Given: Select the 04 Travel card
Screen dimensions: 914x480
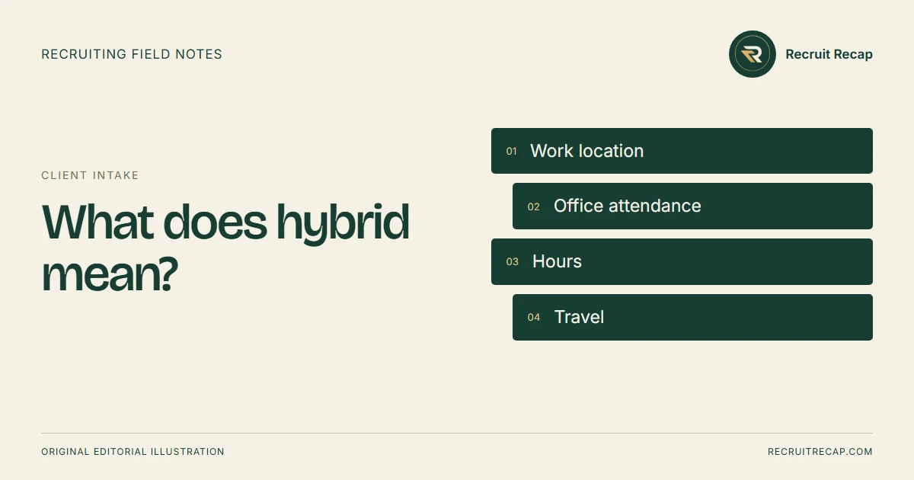Looking at the screenshot, I should pyautogui.click(x=692, y=317).
